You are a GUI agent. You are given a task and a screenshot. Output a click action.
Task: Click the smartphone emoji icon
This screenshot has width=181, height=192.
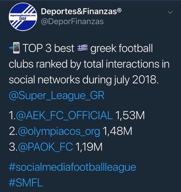pos(15,48)
